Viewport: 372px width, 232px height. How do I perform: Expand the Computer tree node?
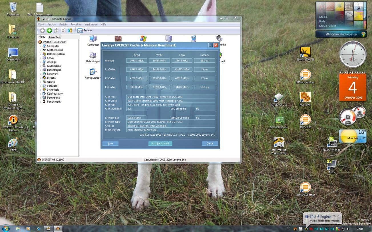coord(41,46)
